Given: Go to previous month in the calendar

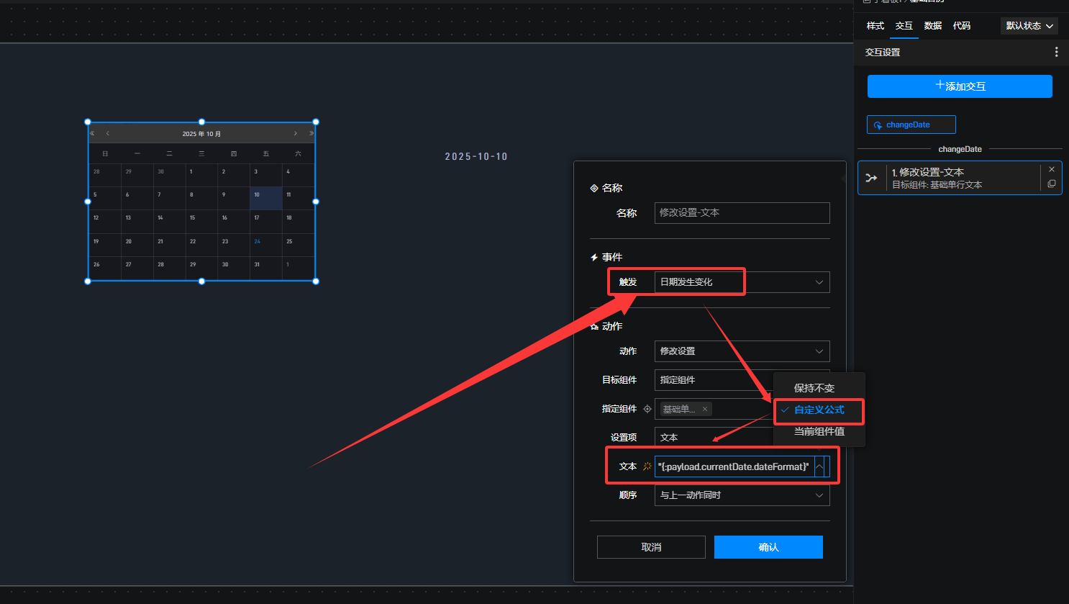Looking at the screenshot, I should click(x=108, y=133).
